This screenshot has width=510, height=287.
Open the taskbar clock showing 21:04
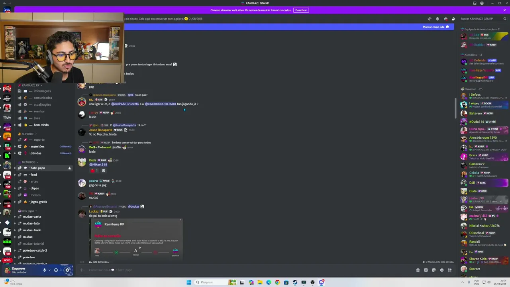point(501,282)
